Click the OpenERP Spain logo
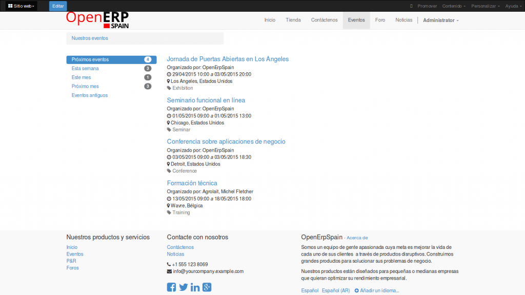This screenshot has height=295, width=525. (x=97, y=20)
